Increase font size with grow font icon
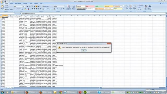 point(27,6)
